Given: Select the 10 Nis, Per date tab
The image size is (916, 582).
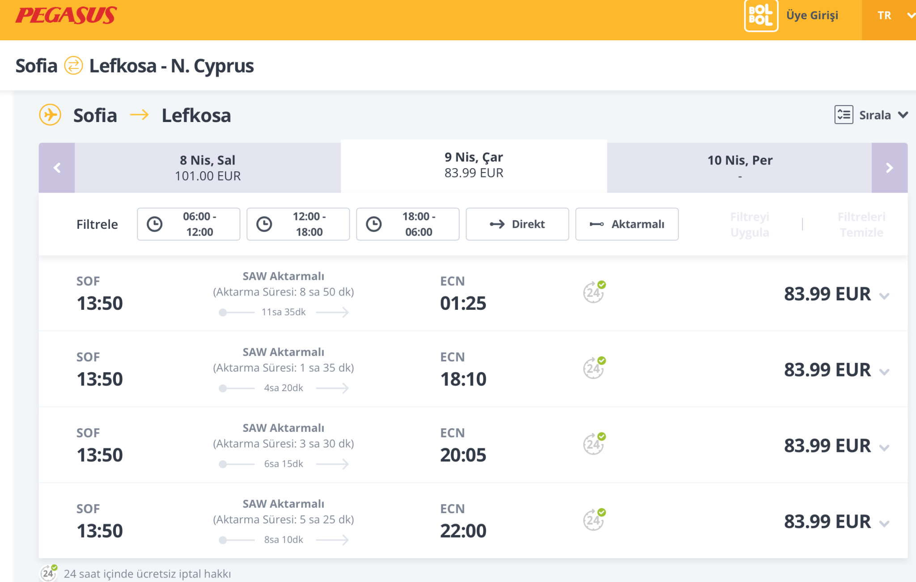Looking at the screenshot, I should tap(739, 168).
